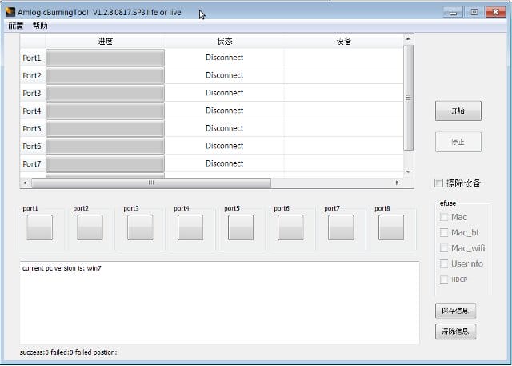The width and height of the screenshot is (512, 366).
Task: Minimize the AmlogicBurningTool window
Action: pyautogui.click(x=453, y=13)
